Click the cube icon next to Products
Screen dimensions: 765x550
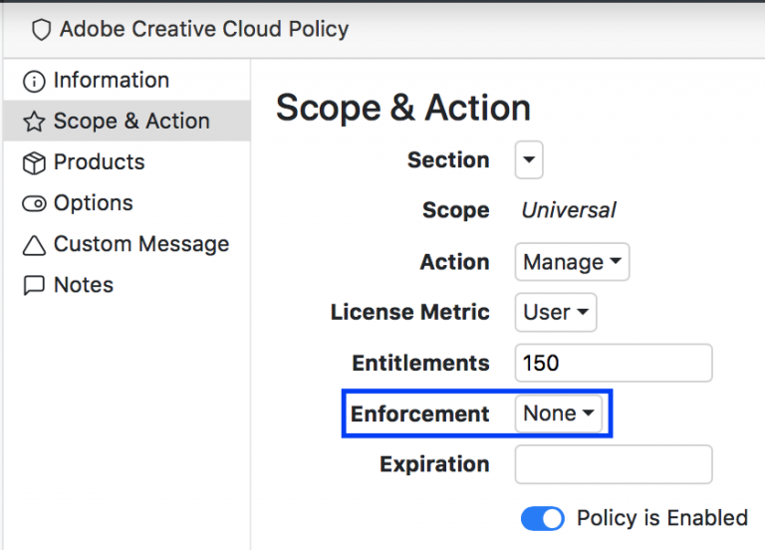[x=34, y=162]
